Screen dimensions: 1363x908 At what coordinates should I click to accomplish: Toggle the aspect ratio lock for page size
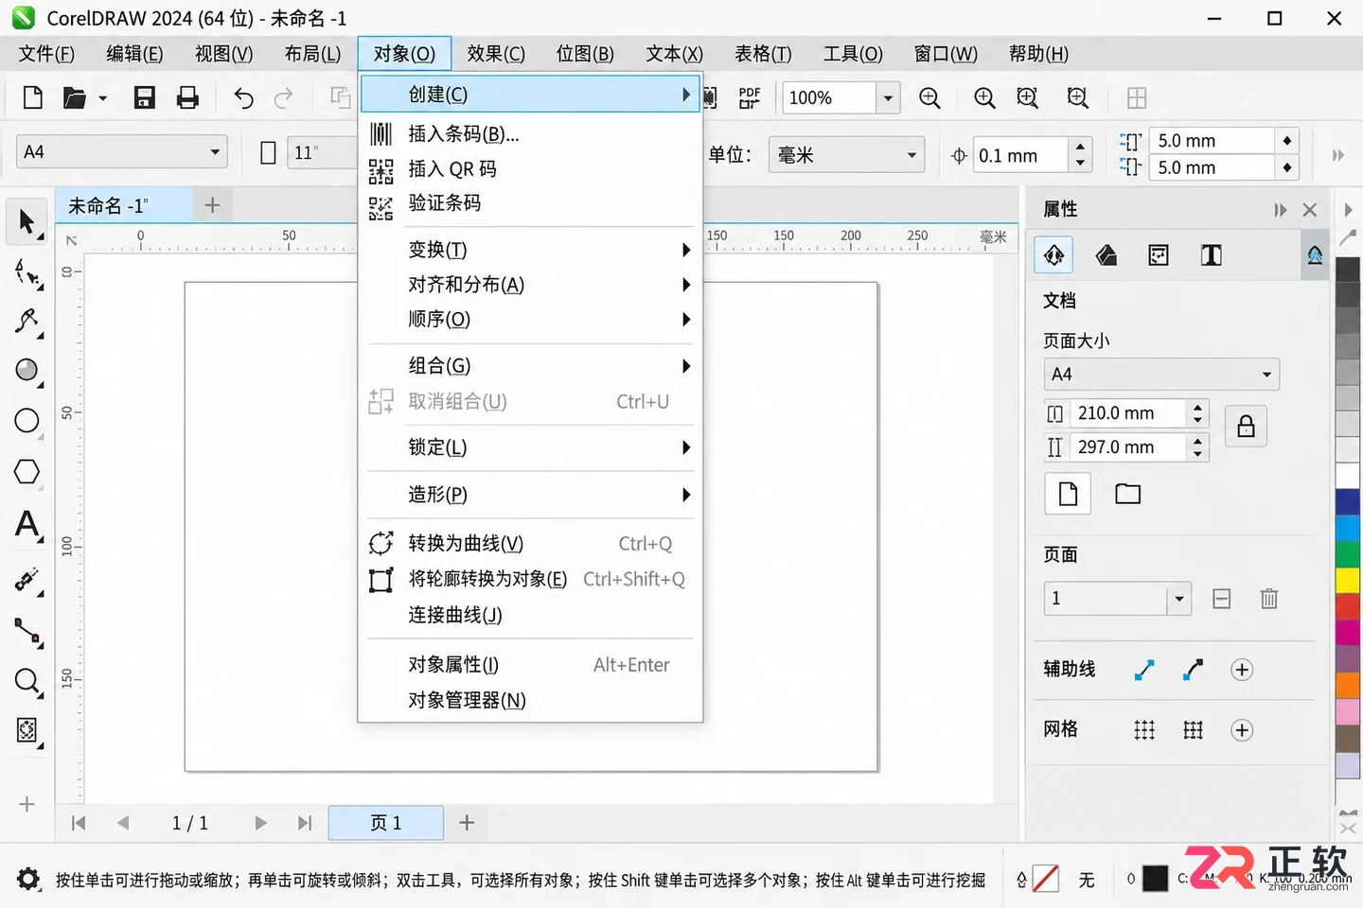[x=1246, y=427]
